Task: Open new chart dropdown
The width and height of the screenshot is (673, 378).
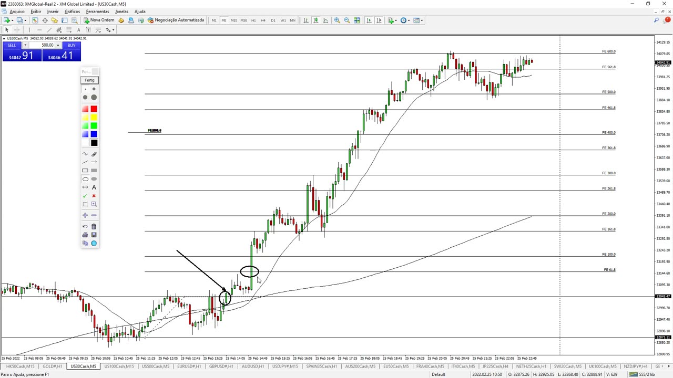Action: pos(9,20)
